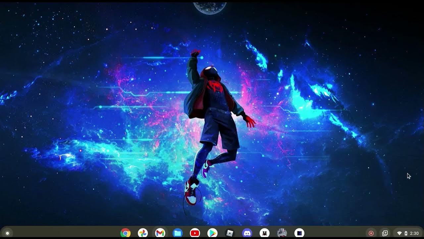Launch YouTube from the shelf
This screenshot has height=239, width=424.
point(195,233)
